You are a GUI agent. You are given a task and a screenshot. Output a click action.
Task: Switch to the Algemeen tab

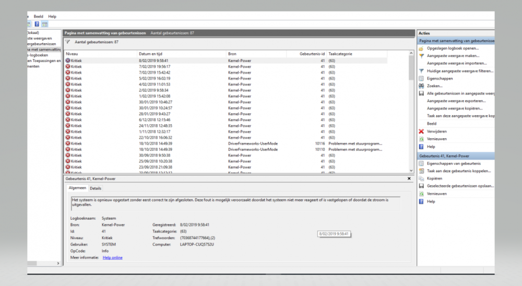click(x=77, y=188)
